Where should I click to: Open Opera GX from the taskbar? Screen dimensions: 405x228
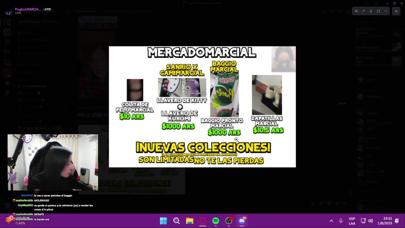point(203,221)
